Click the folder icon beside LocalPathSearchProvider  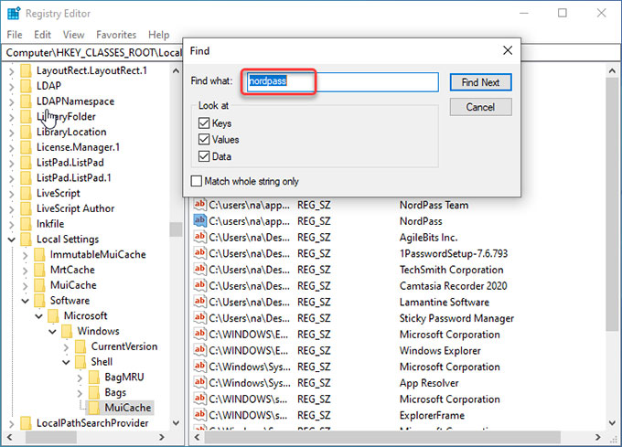click(x=26, y=423)
